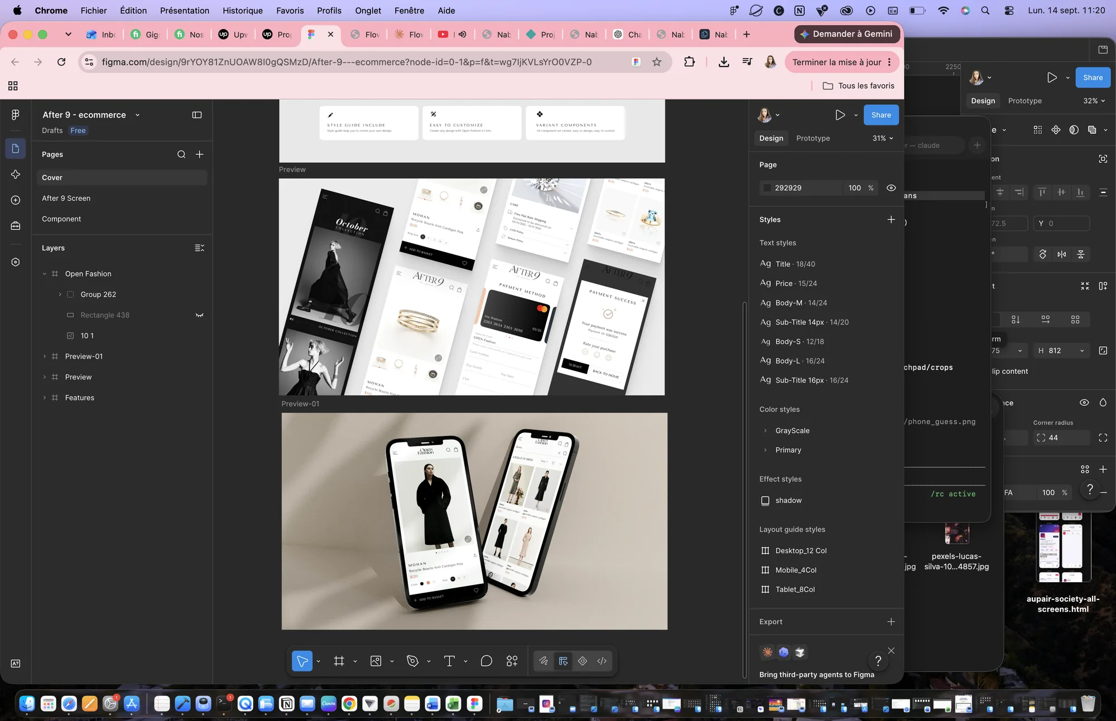Expand the Group 262 layer
The height and width of the screenshot is (721, 1116).
[x=60, y=294]
